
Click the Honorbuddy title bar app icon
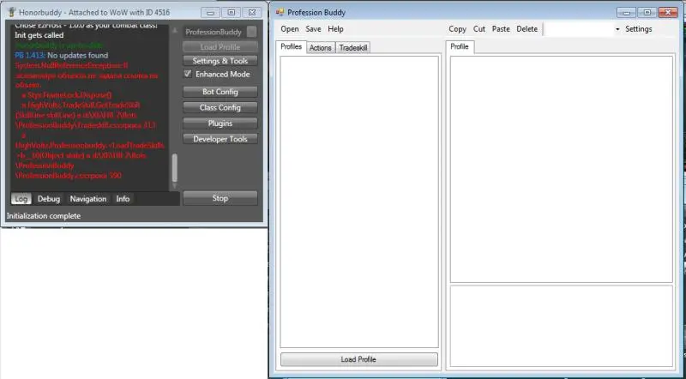(11, 12)
